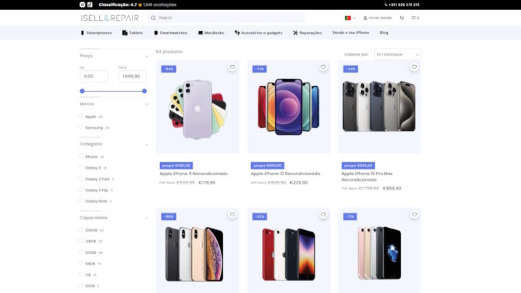Screen dimensions: 521x293
Task: Open the Portuguese flag language selector
Action: click(350, 18)
